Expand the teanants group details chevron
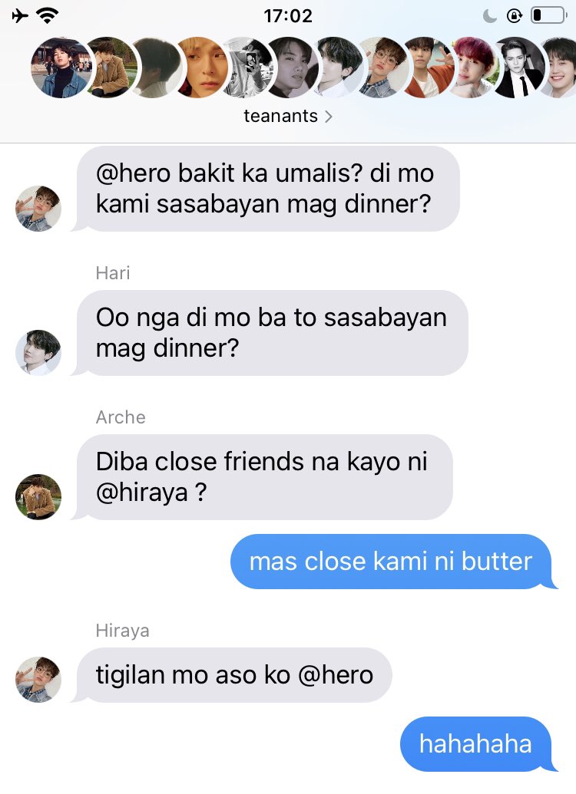This screenshot has height=794, width=576. 329,117
